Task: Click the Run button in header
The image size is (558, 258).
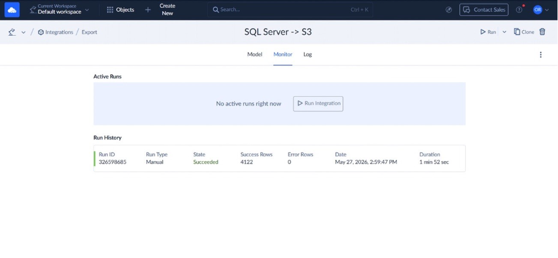Action: pyautogui.click(x=488, y=32)
